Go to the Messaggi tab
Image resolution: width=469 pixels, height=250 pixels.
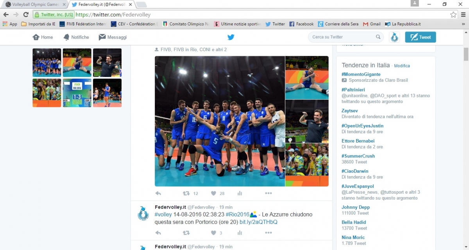113,37
